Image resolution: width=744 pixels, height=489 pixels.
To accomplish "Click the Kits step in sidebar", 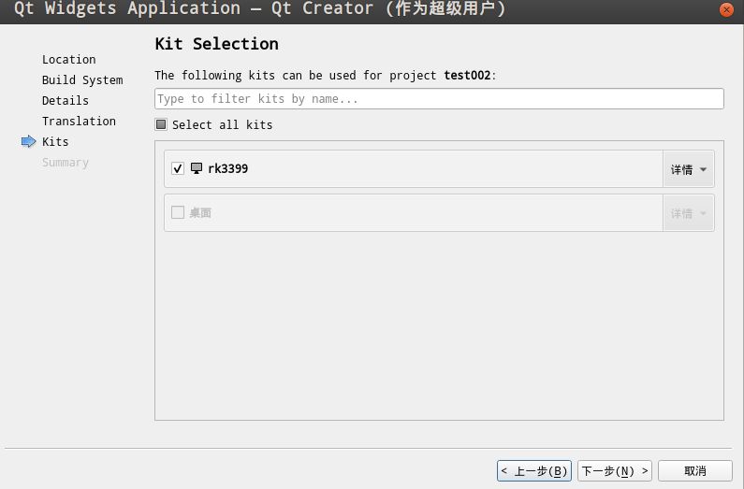I will [55, 142].
